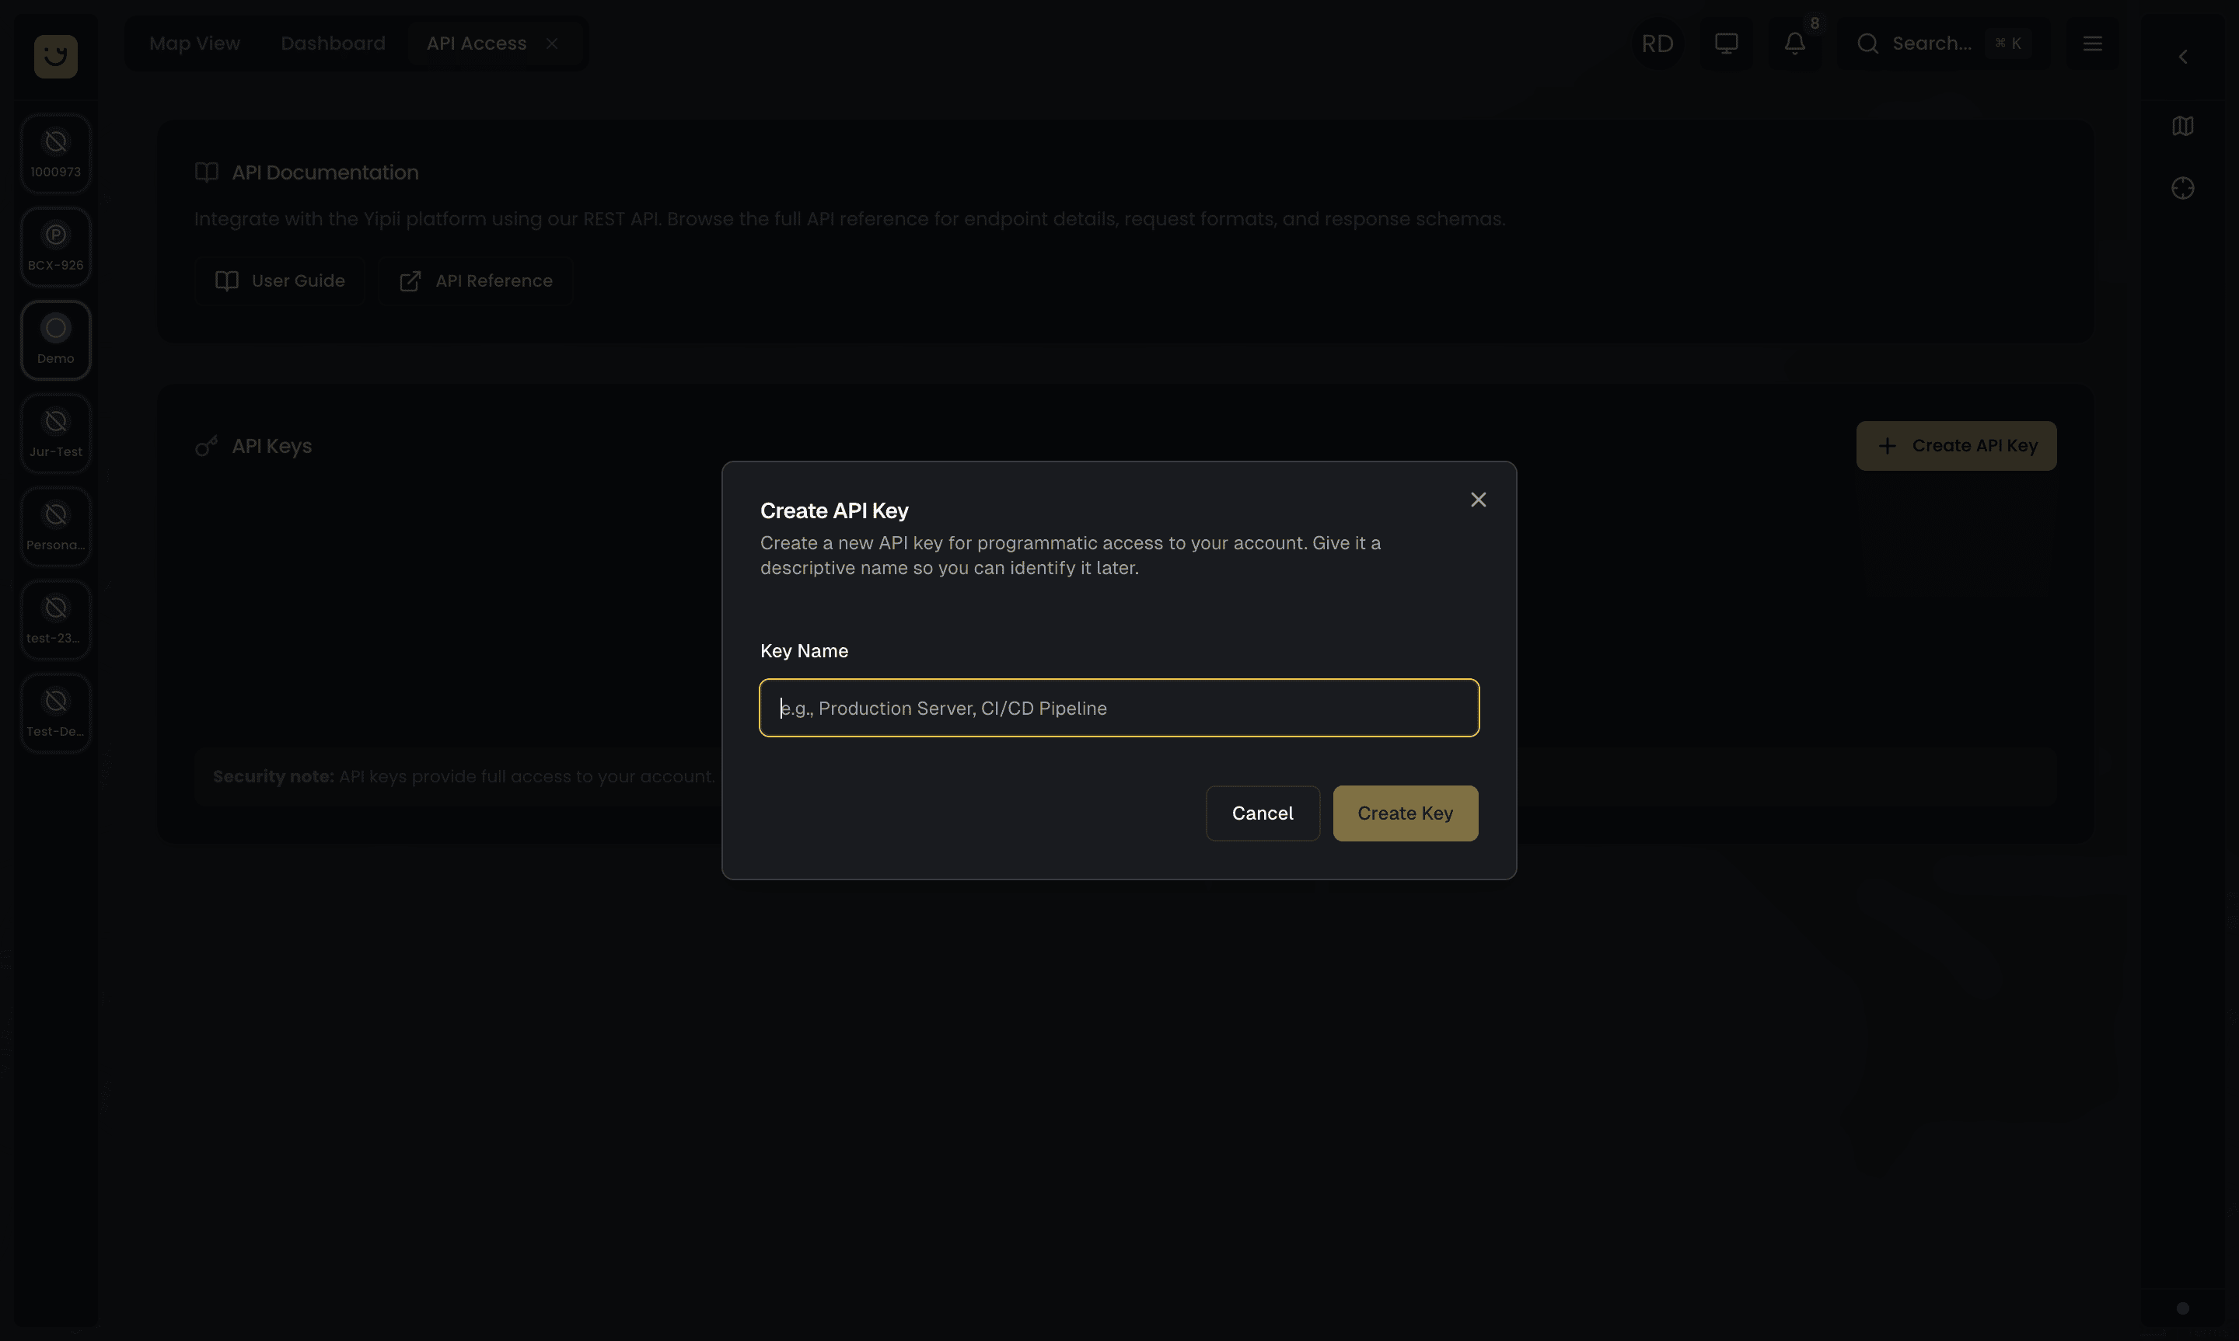Switch to the Dashboard tab
The image size is (2239, 1341).
333,44
